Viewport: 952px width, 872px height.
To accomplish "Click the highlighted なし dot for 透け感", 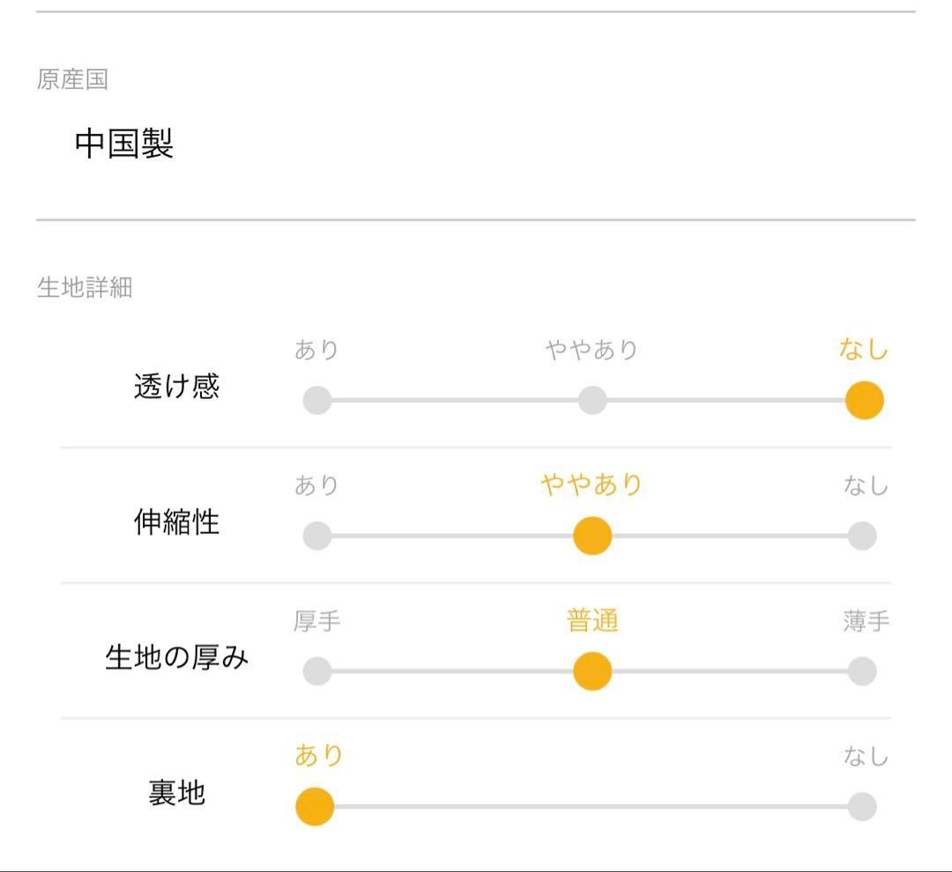I will (864, 401).
